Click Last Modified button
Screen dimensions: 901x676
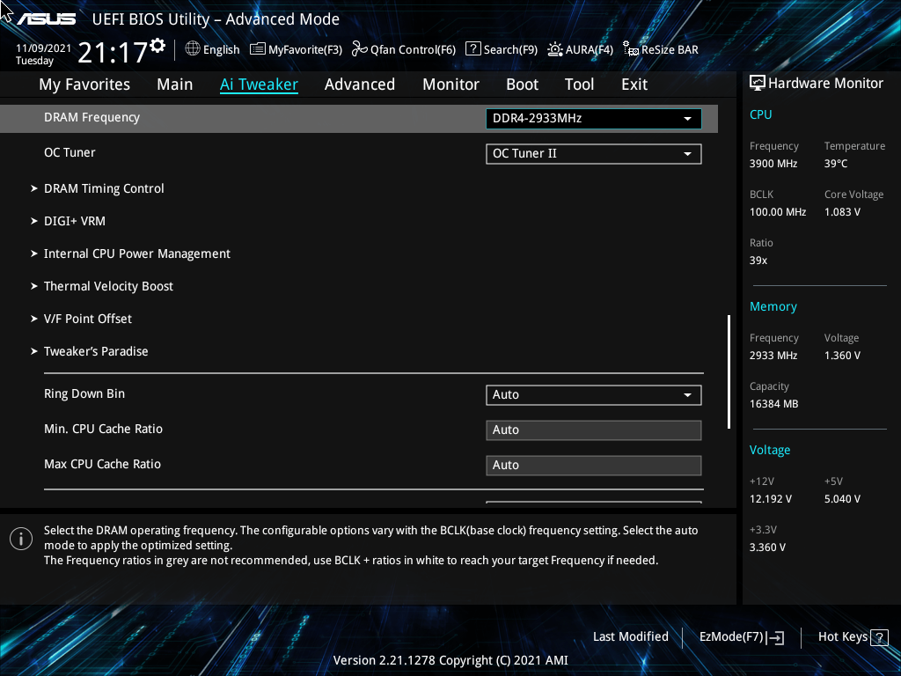click(x=630, y=637)
